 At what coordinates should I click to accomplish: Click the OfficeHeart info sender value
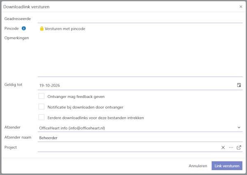tap(72, 128)
